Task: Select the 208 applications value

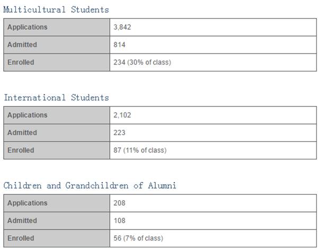Action: pos(119,203)
